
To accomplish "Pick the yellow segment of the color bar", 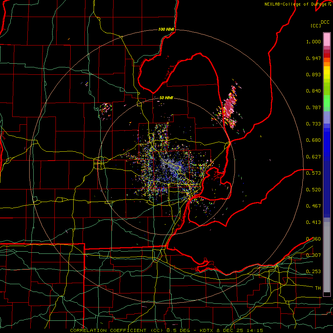I will coord(327,73).
